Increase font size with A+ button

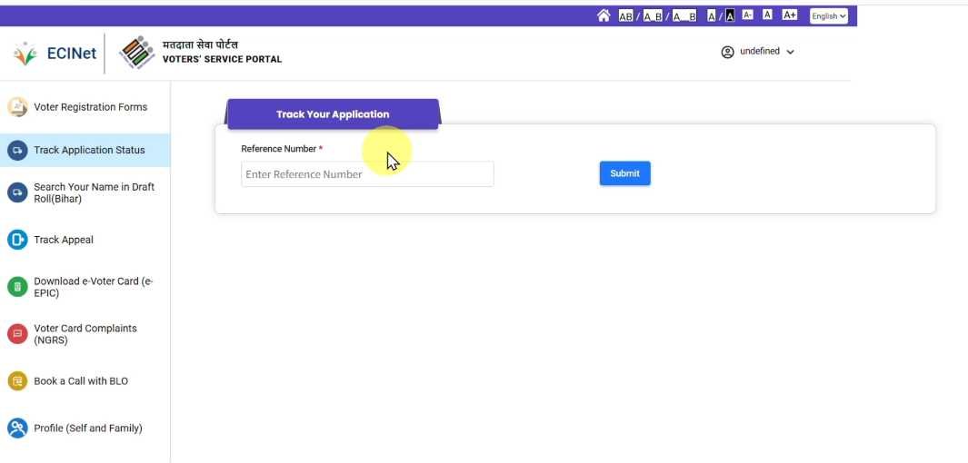click(x=789, y=15)
